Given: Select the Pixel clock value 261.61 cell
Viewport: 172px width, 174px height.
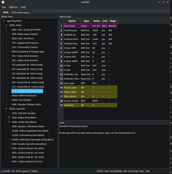Looking at the screenshot, I should 97,26.
